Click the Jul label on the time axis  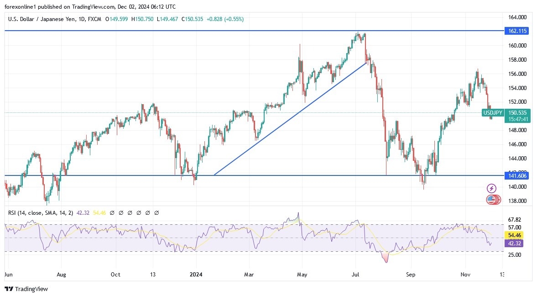tap(355, 275)
